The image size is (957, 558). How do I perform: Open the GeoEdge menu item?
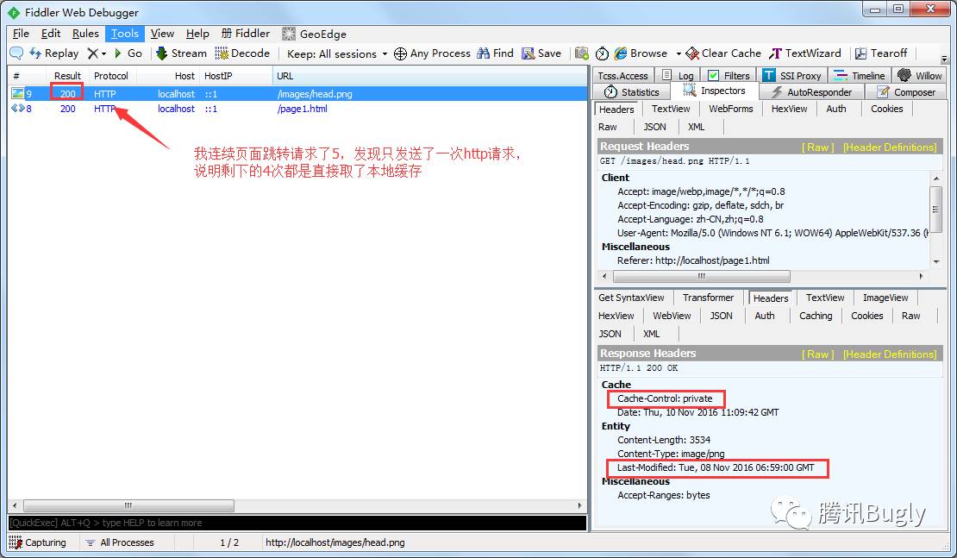[x=315, y=34]
